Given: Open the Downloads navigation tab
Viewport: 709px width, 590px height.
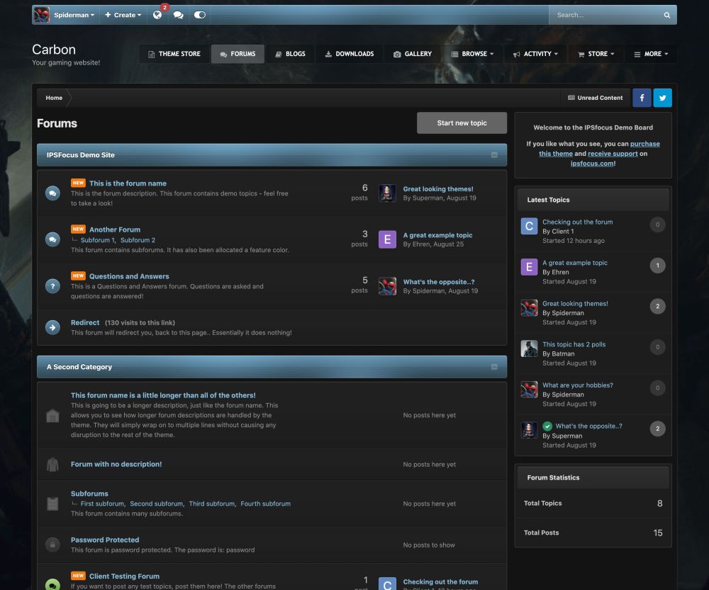Looking at the screenshot, I should coord(349,54).
